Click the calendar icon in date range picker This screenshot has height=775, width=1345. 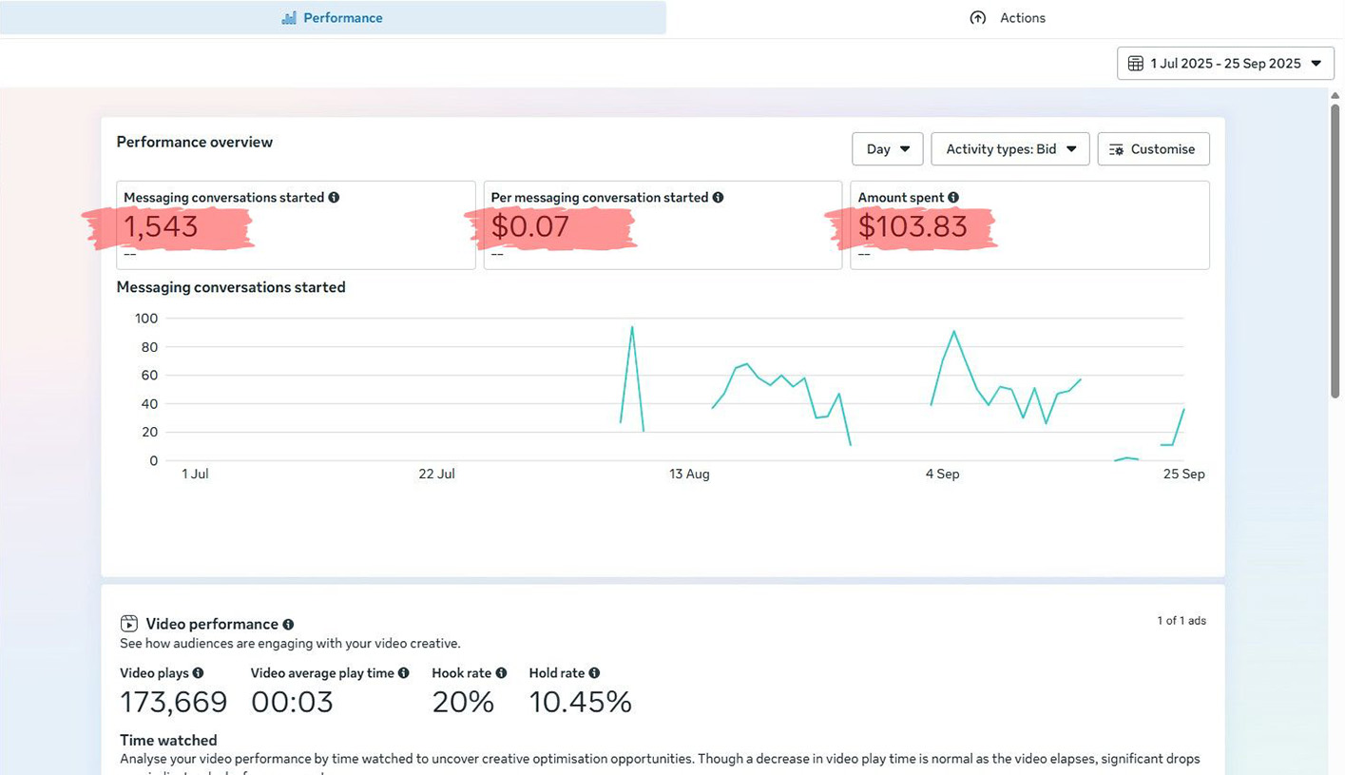pos(1135,64)
